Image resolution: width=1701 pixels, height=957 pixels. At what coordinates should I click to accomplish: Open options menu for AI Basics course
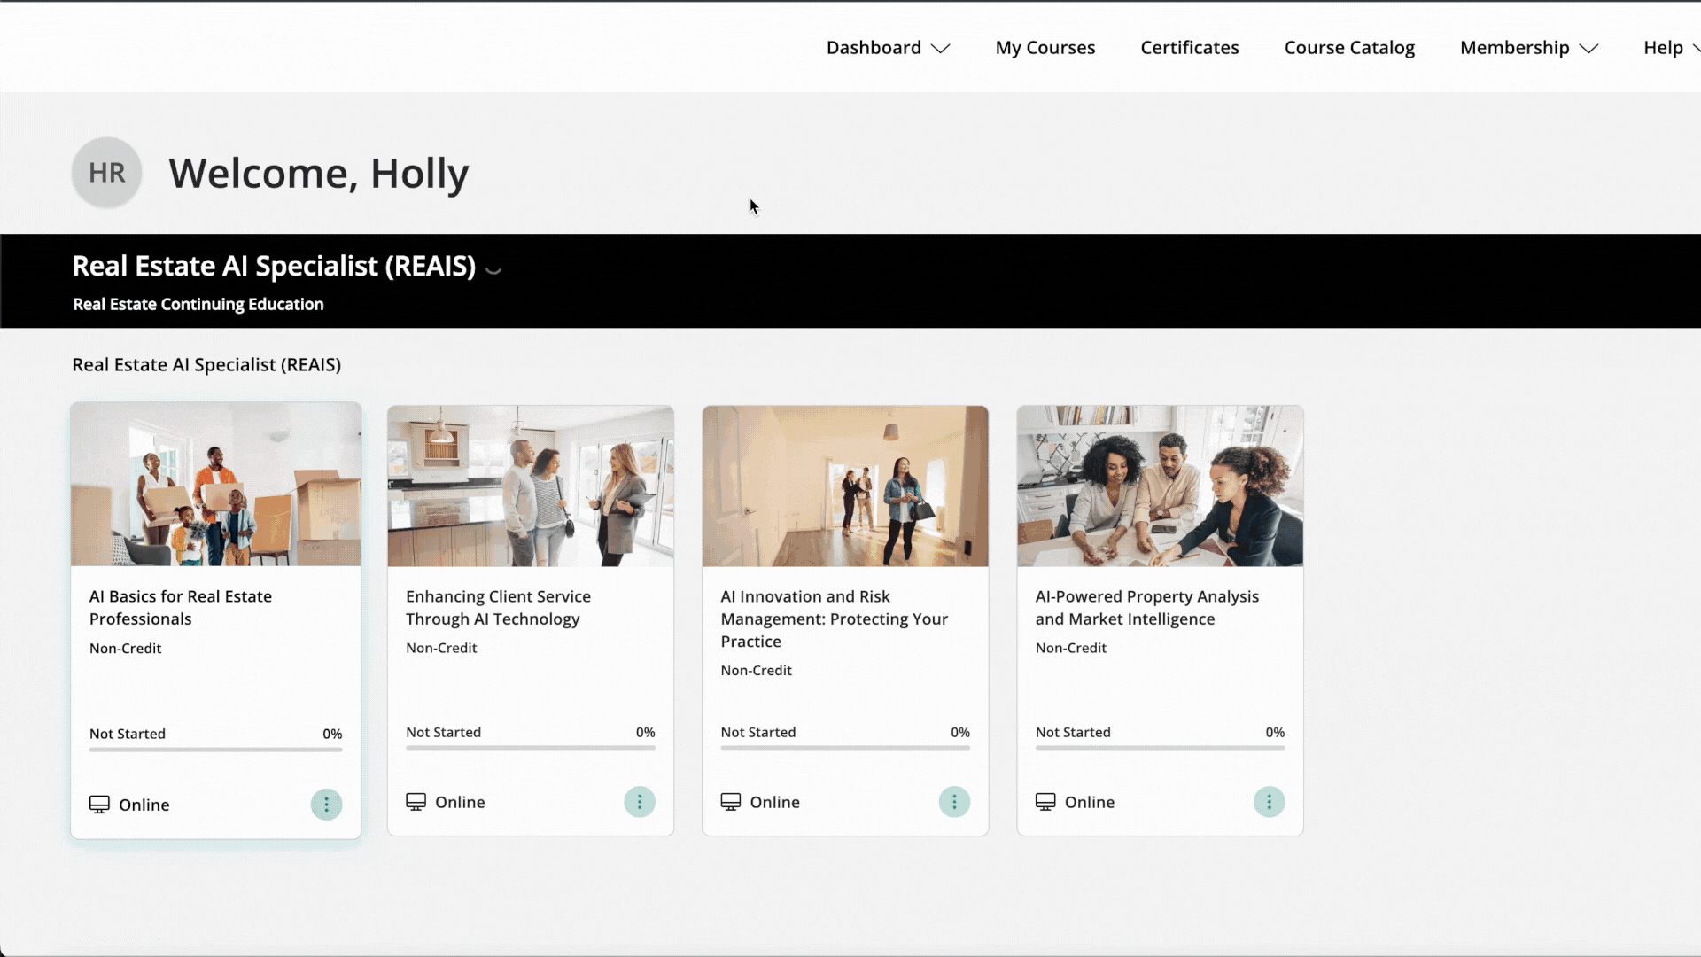(326, 805)
